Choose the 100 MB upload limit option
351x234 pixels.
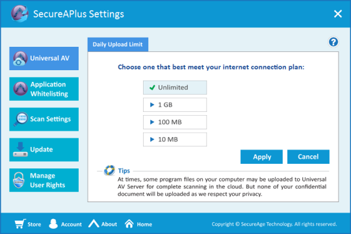175,122
